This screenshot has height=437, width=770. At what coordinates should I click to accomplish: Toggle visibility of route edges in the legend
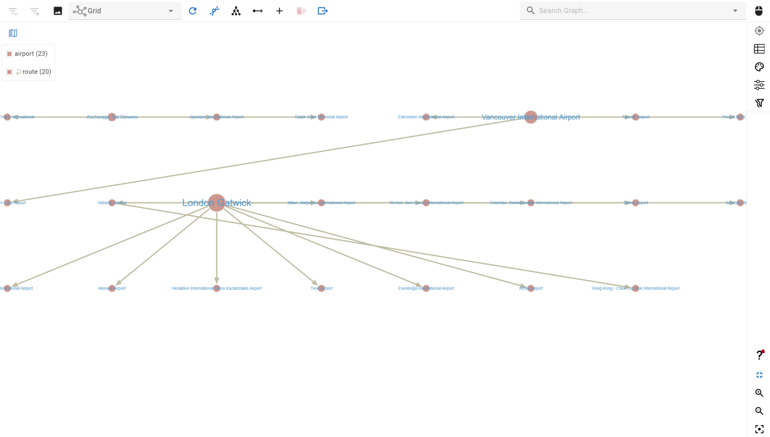(9, 71)
